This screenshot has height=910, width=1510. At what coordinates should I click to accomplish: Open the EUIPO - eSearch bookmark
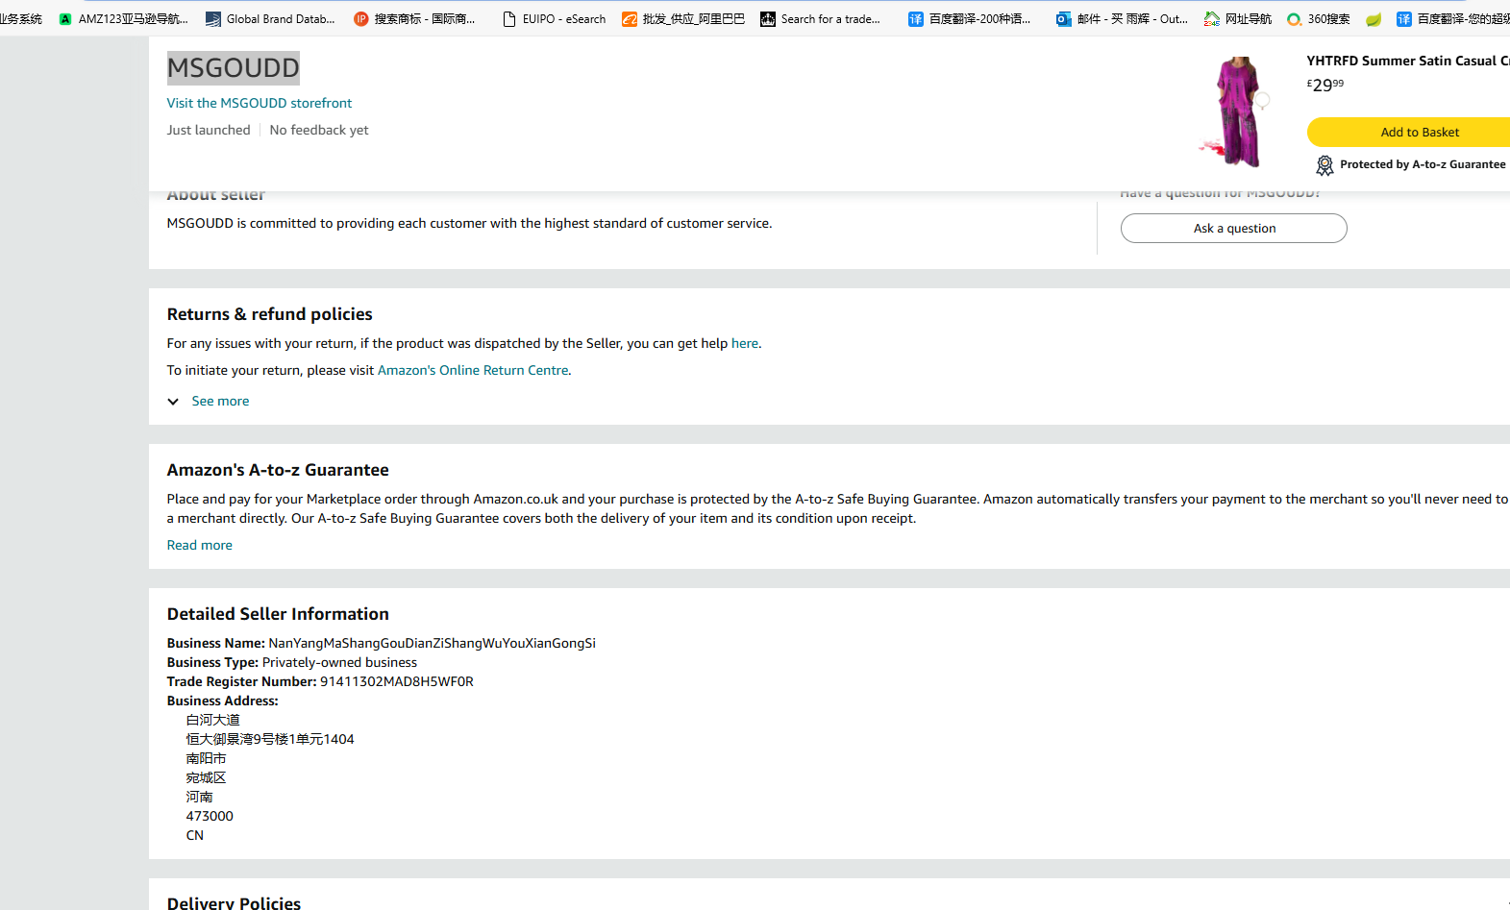click(x=554, y=18)
